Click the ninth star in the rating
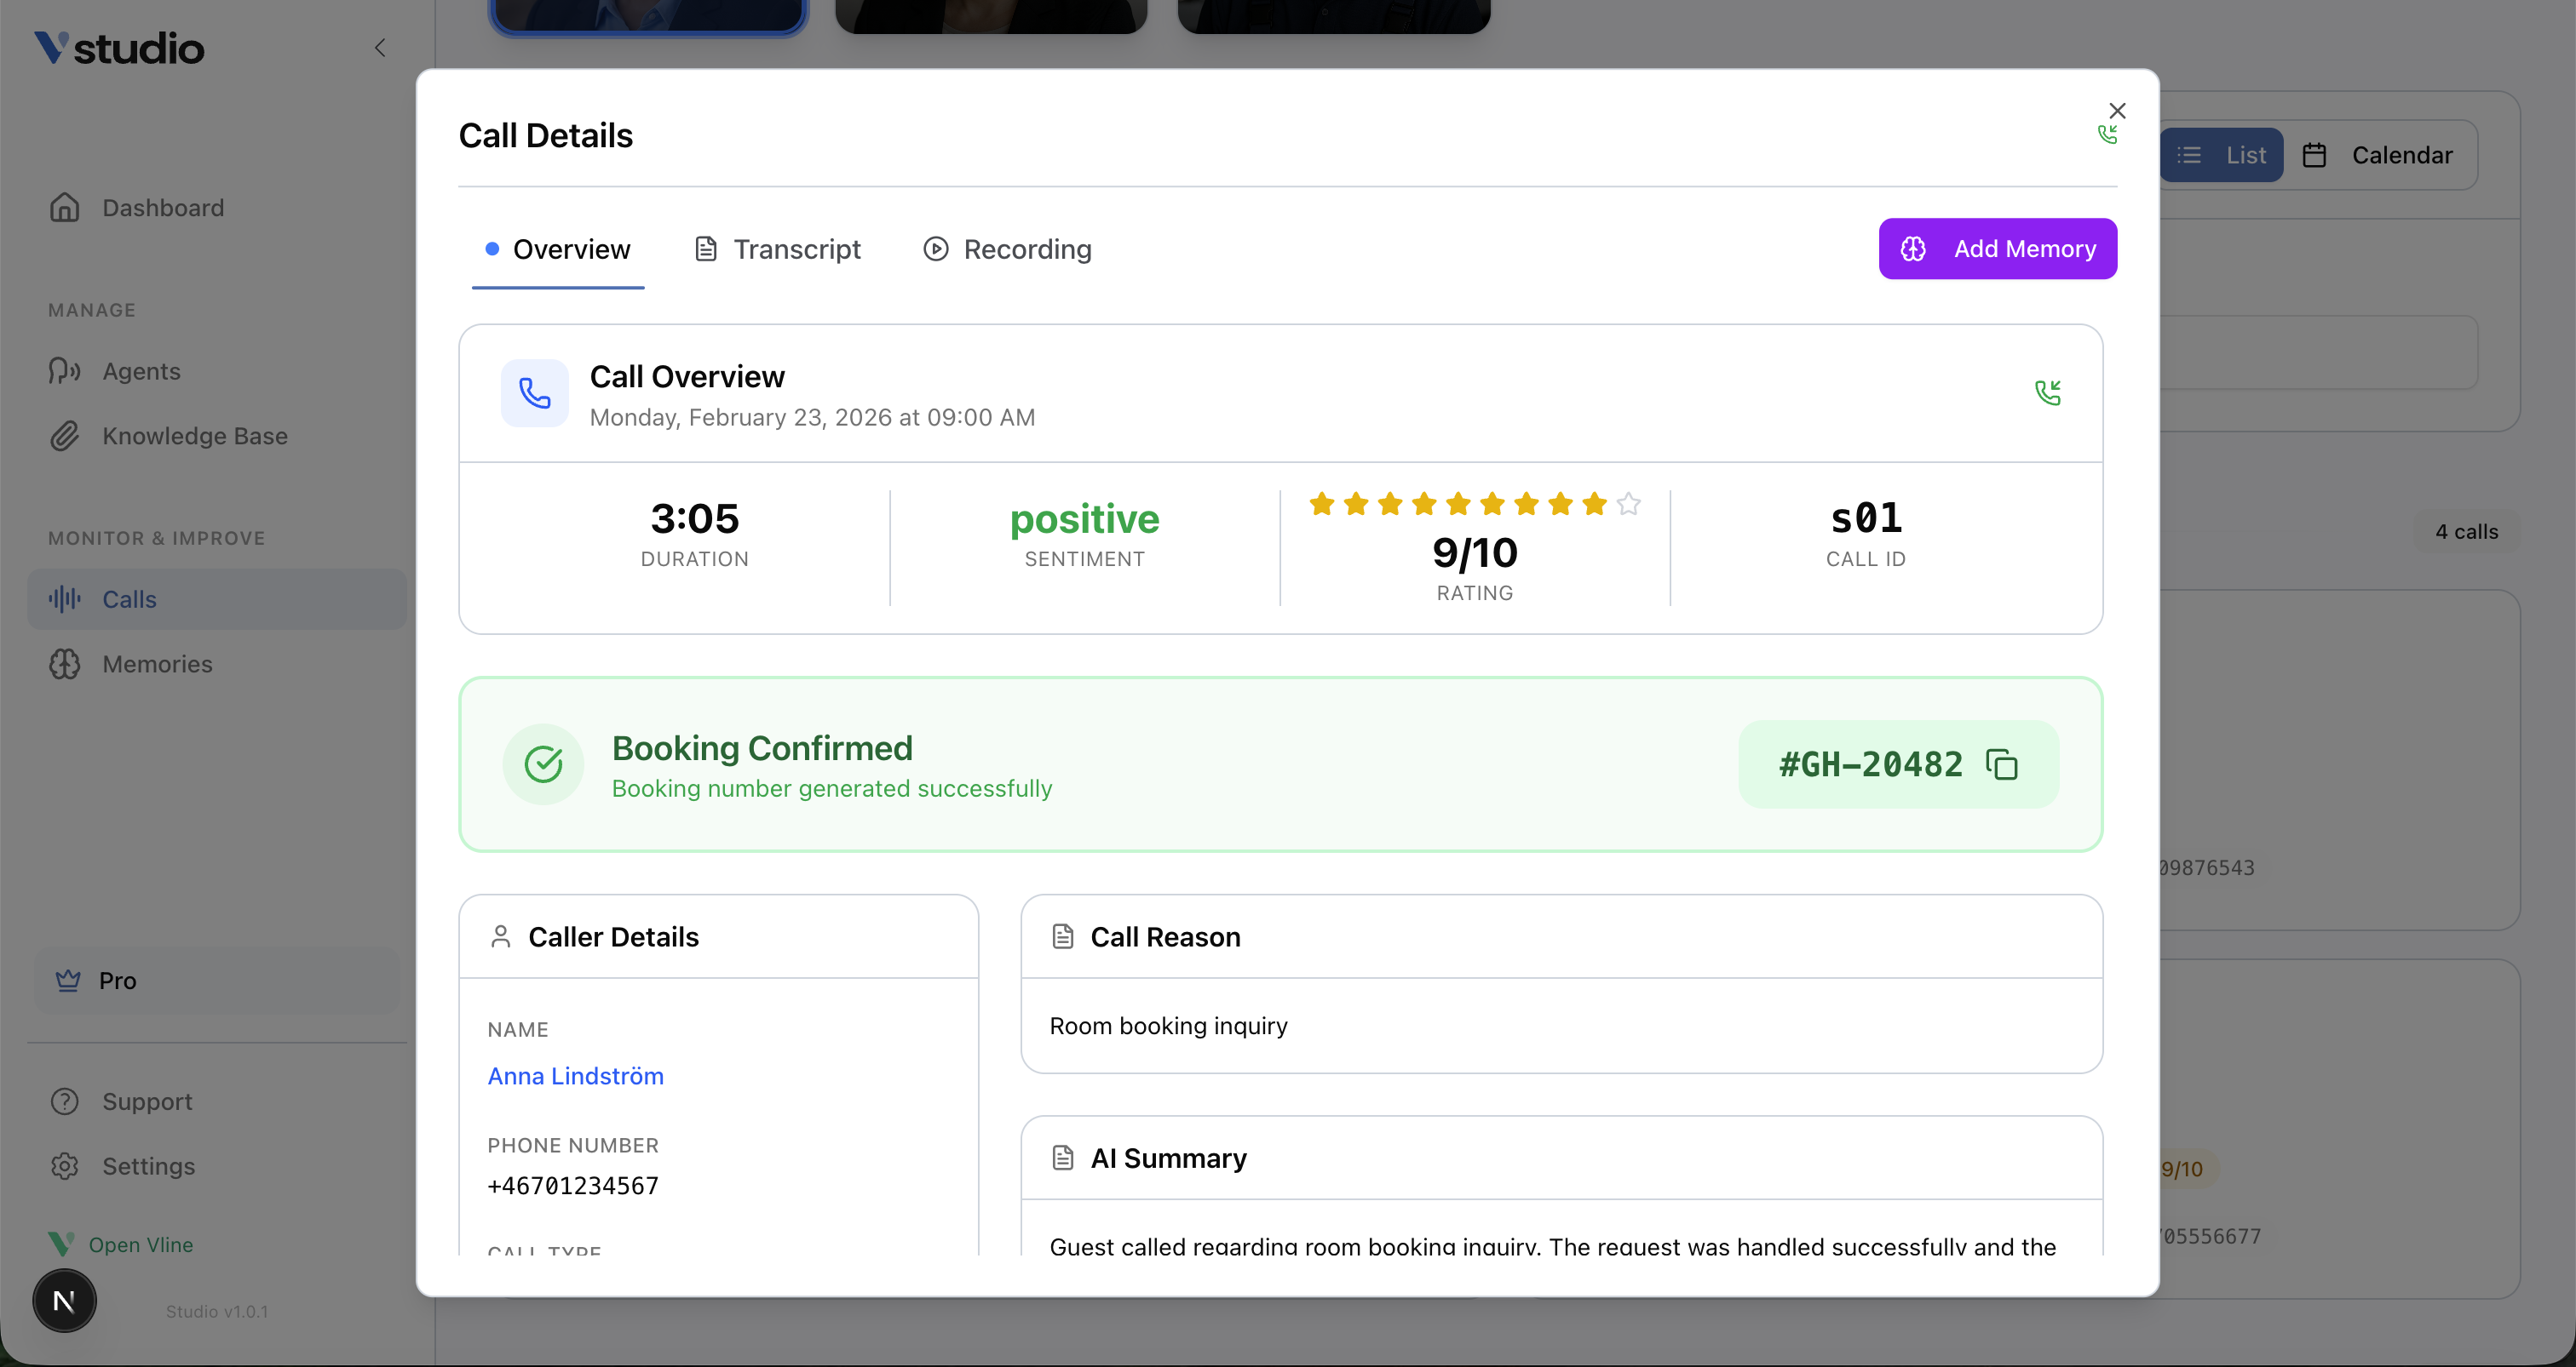Image resolution: width=2576 pixels, height=1367 pixels. (1594, 504)
